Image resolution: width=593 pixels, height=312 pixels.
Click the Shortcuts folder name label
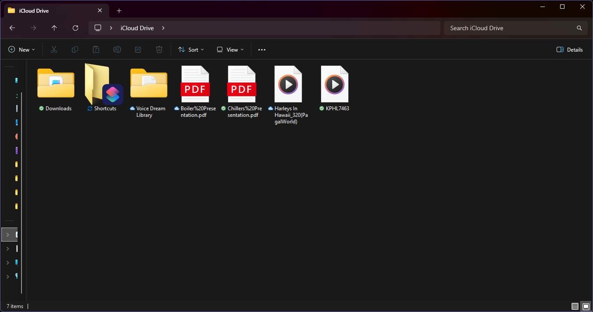[105, 109]
